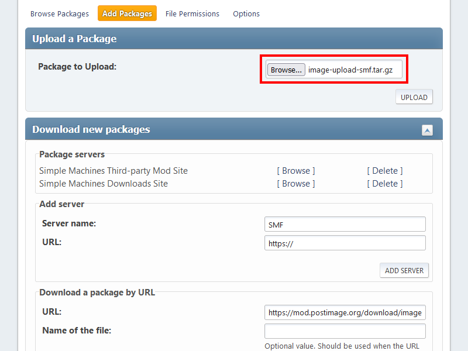Switch to the Browse Packages tab
Screen dimensions: 468x351
(60, 13)
